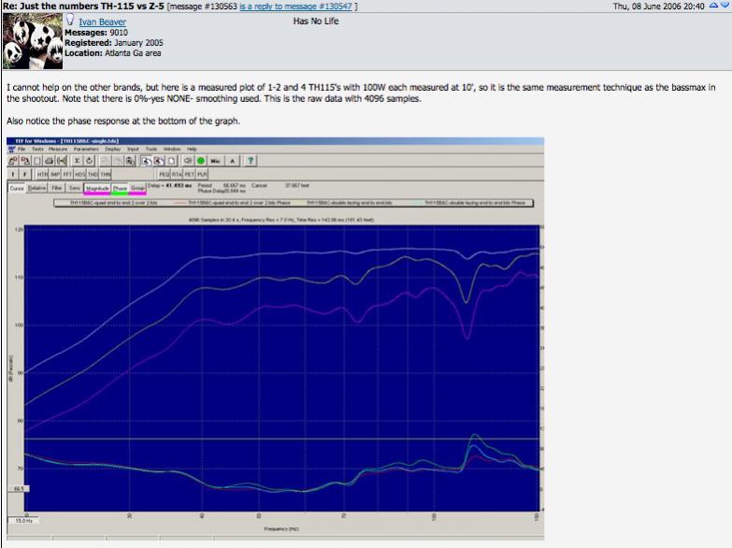Open the Input menu in TEF

133,149
